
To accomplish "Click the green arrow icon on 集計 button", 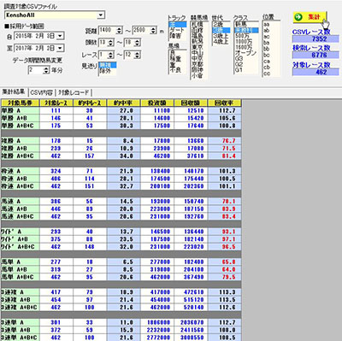I will click(x=298, y=17).
